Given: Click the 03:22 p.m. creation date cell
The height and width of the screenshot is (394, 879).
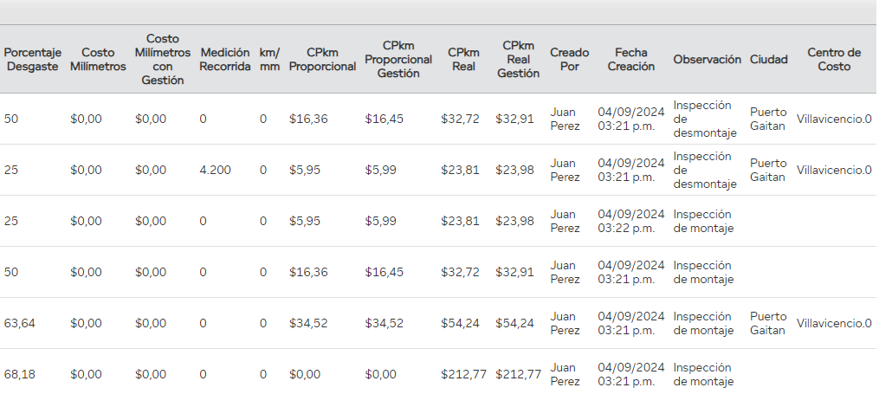Looking at the screenshot, I should pyautogui.click(x=630, y=221).
